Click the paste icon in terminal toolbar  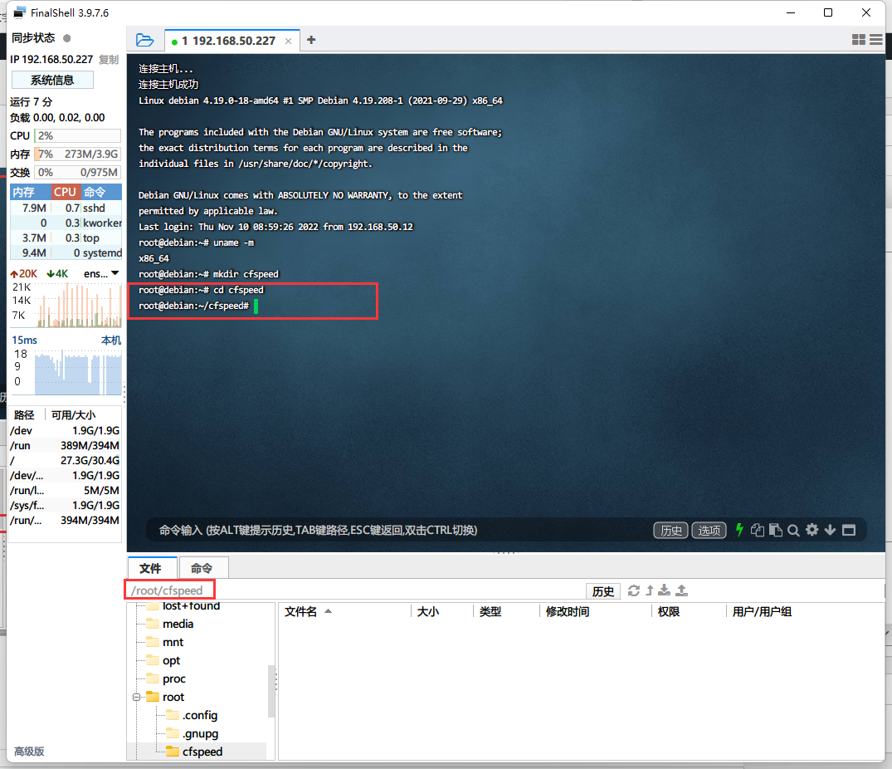[775, 530]
